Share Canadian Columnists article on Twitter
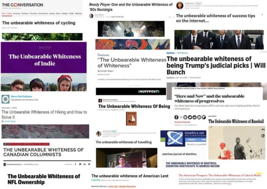The image size is (267, 189). click(x=80, y=164)
